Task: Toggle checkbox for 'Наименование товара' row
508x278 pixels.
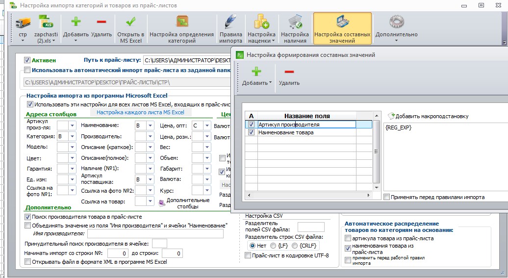Action: coord(251,132)
